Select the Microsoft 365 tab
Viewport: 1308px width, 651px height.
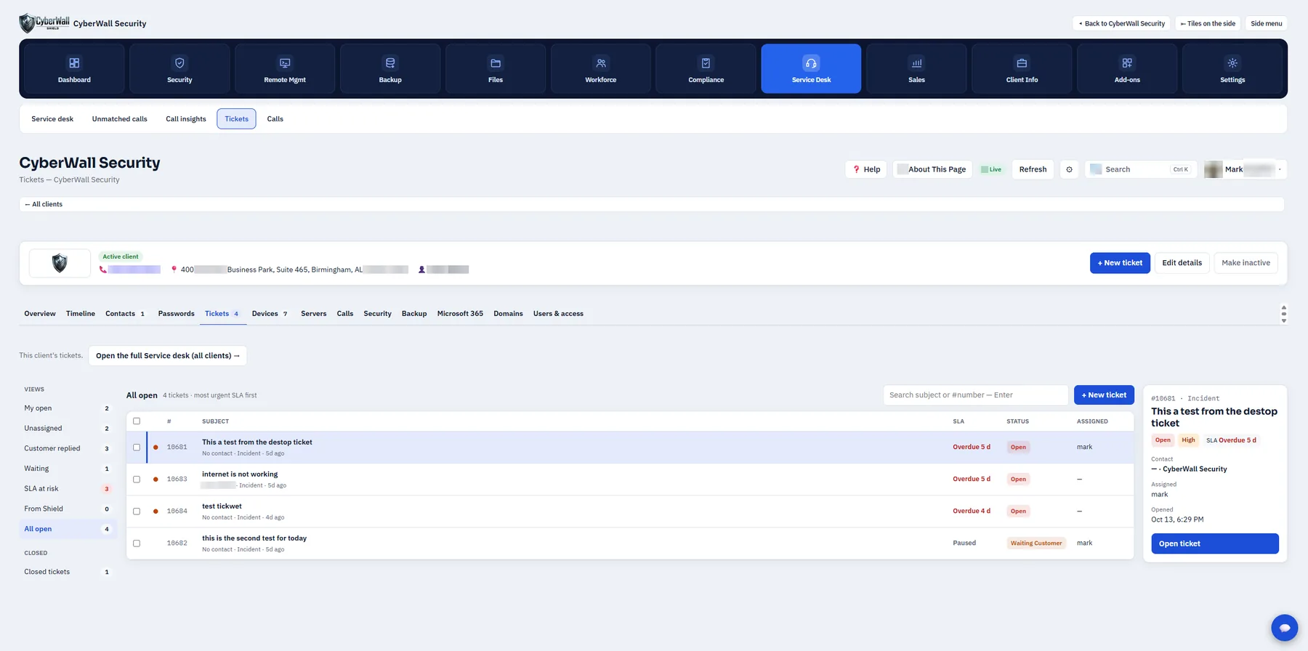[460, 314]
